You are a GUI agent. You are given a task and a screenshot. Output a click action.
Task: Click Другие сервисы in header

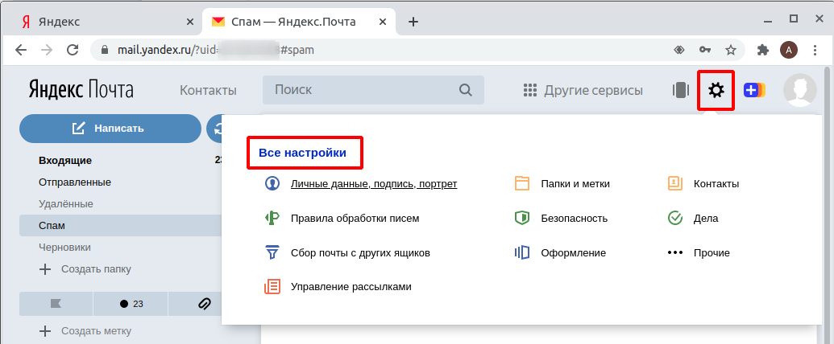pyautogui.click(x=593, y=90)
